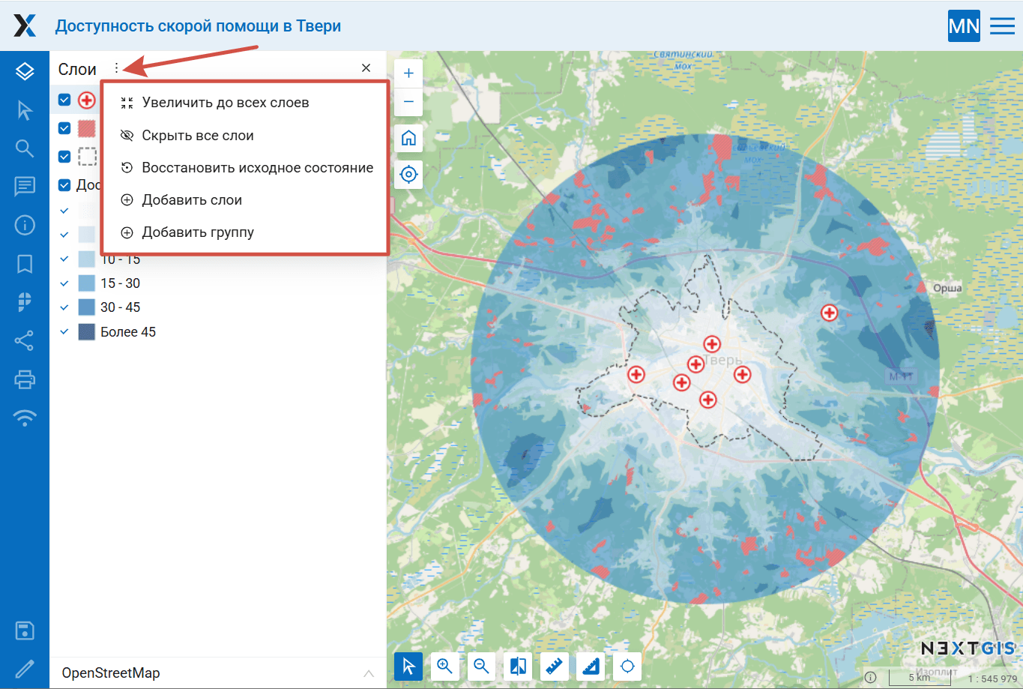Open the description comment panel
This screenshot has width=1023, height=689.
(25, 186)
